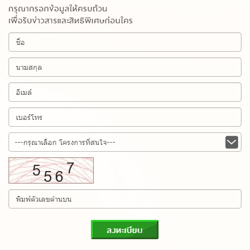Click the นามสกุล placeholder label
Screen dimensions: 250x250
tap(29, 68)
